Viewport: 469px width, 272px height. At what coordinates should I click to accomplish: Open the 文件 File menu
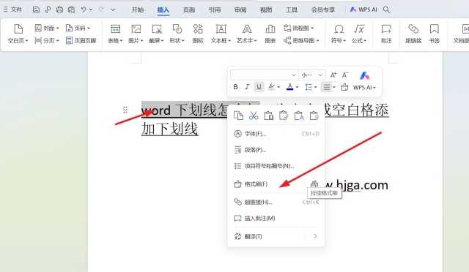point(12,10)
